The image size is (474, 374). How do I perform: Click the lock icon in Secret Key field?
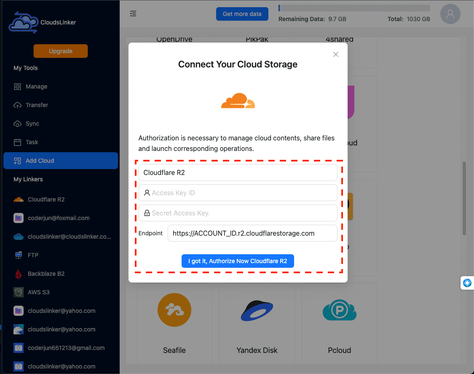point(147,213)
